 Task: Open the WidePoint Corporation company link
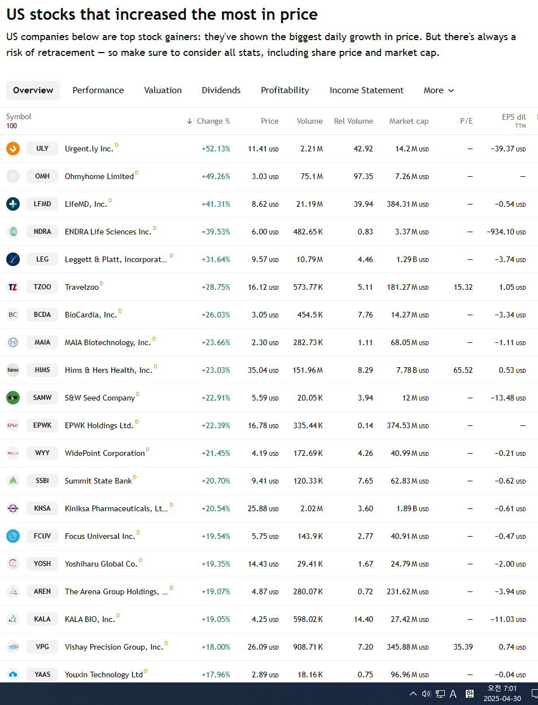pyautogui.click(x=104, y=453)
